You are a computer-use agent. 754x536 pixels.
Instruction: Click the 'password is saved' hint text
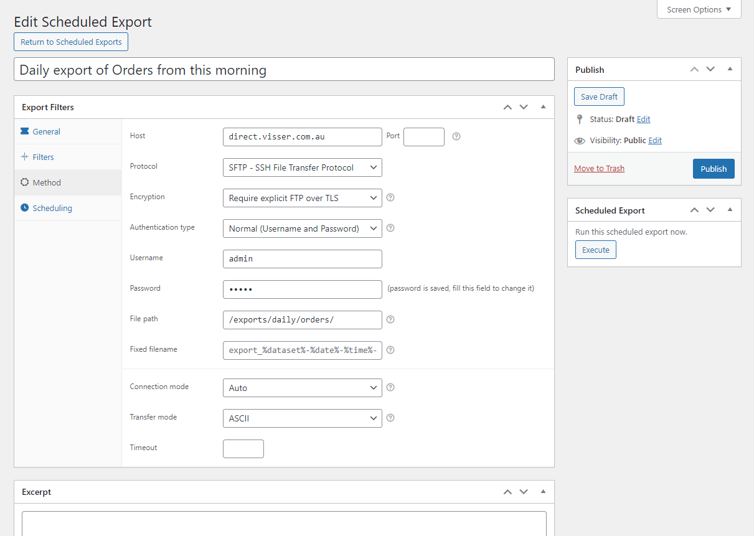point(461,288)
